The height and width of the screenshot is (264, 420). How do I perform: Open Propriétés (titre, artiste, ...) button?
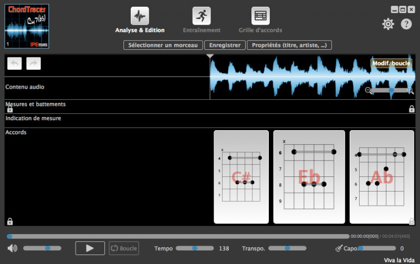point(289,45)
